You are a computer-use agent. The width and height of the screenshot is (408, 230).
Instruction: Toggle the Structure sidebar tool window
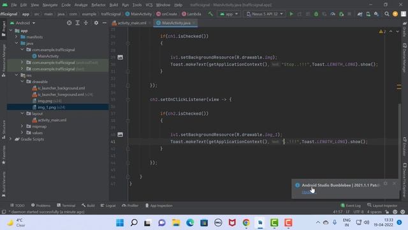tap(4, 129)
